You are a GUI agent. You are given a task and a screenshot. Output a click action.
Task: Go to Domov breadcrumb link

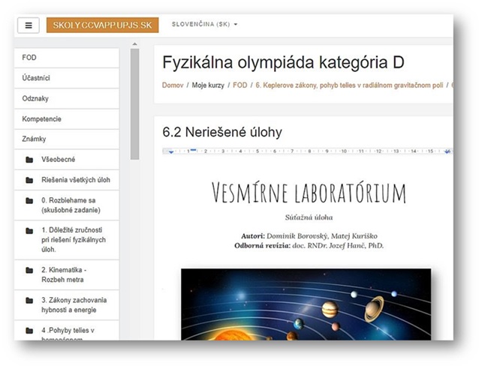173,85
